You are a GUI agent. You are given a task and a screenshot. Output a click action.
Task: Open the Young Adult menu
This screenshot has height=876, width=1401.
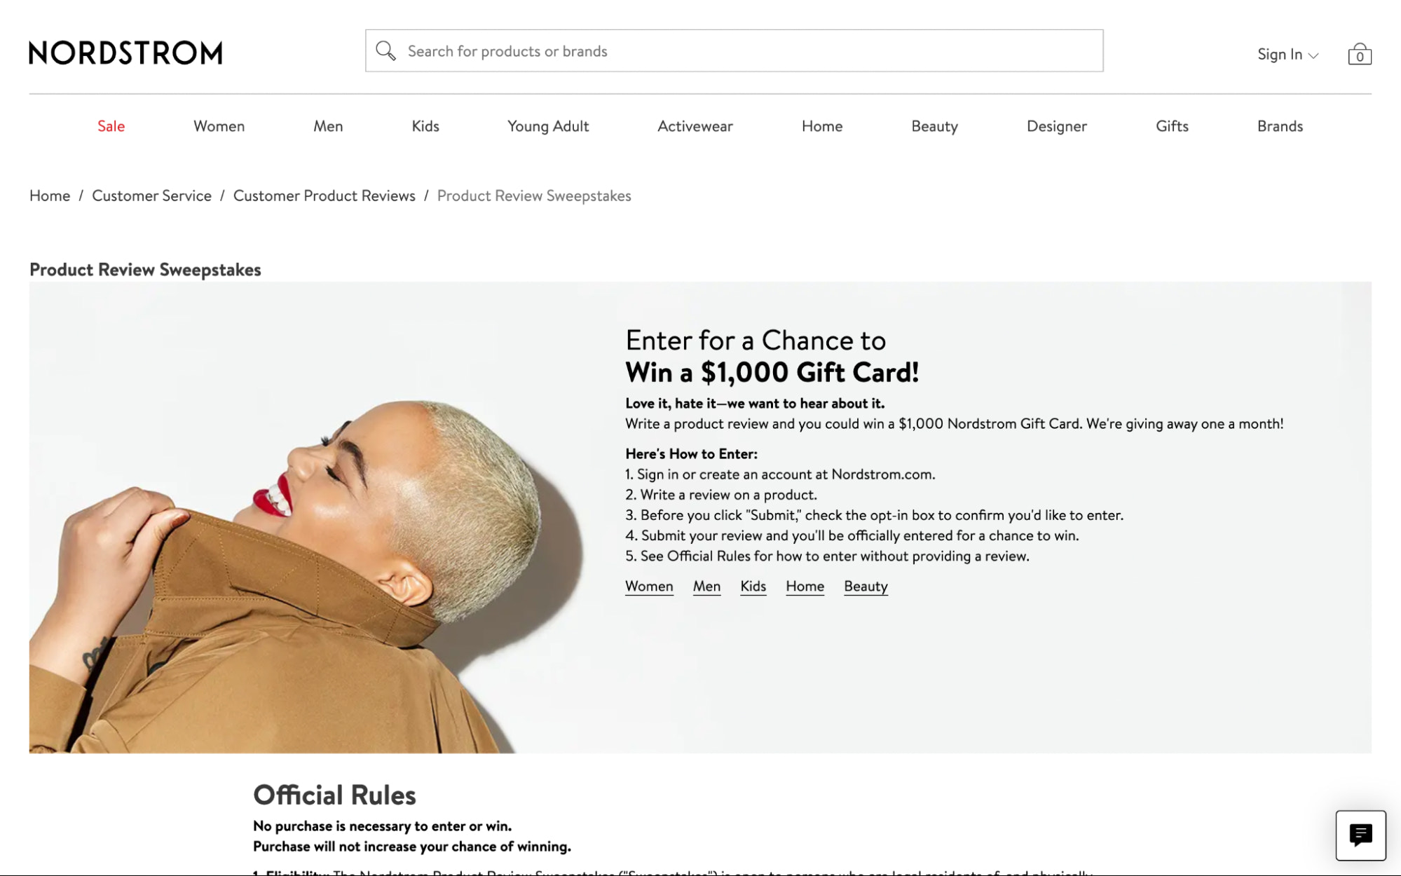tap(547, 126)
